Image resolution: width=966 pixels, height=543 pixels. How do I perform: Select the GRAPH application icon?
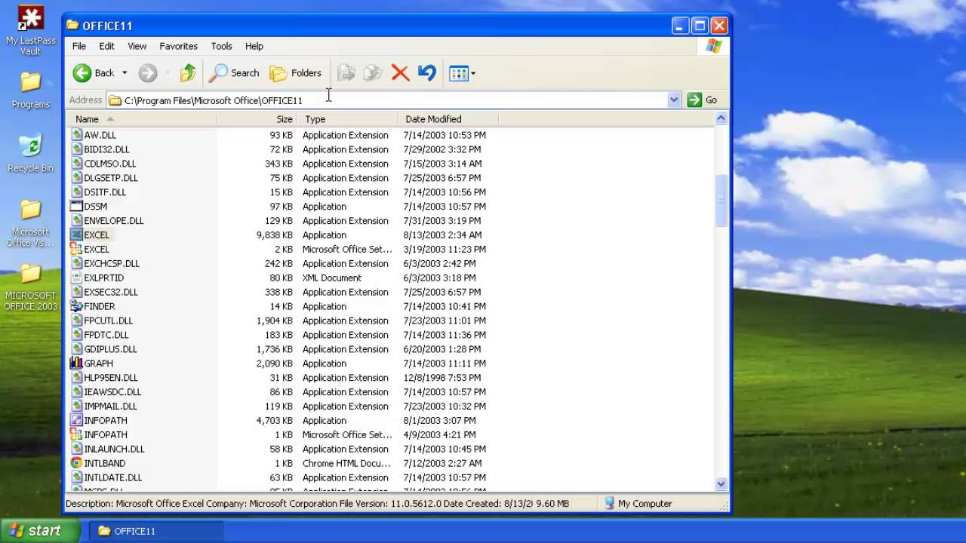(x=76, y=363)
